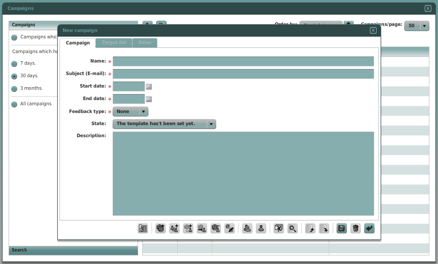Click the single recipient icon in the toolbar
438x264 pixels.
tap(261, 228)
